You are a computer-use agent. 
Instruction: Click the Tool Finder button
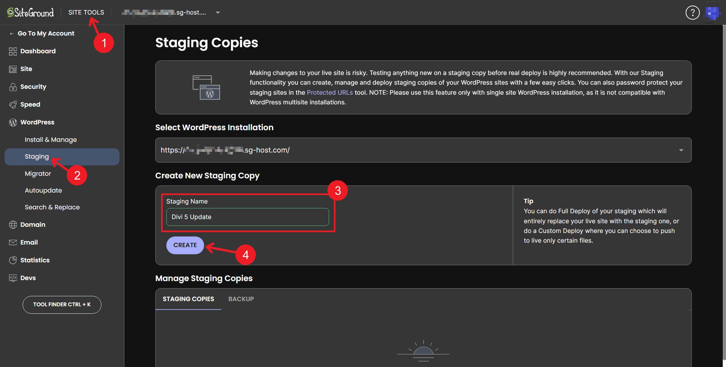coord(62,304)
